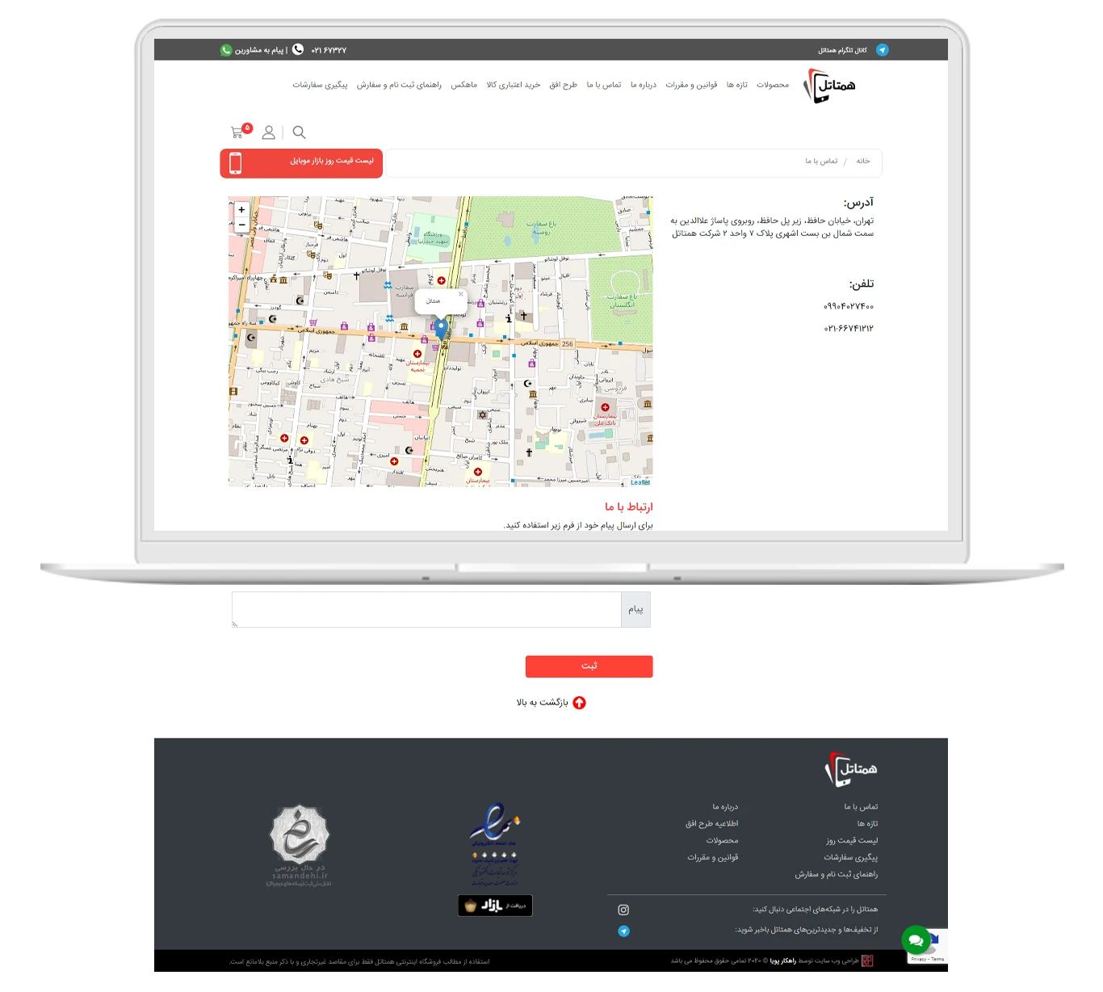Open the shopping cart icon

pyautogui.click(x=237, y=132)
